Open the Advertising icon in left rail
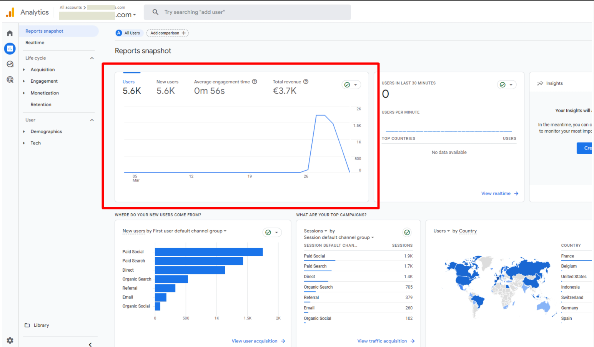Viewport: 594px width, 347px height. coord(10,80)
